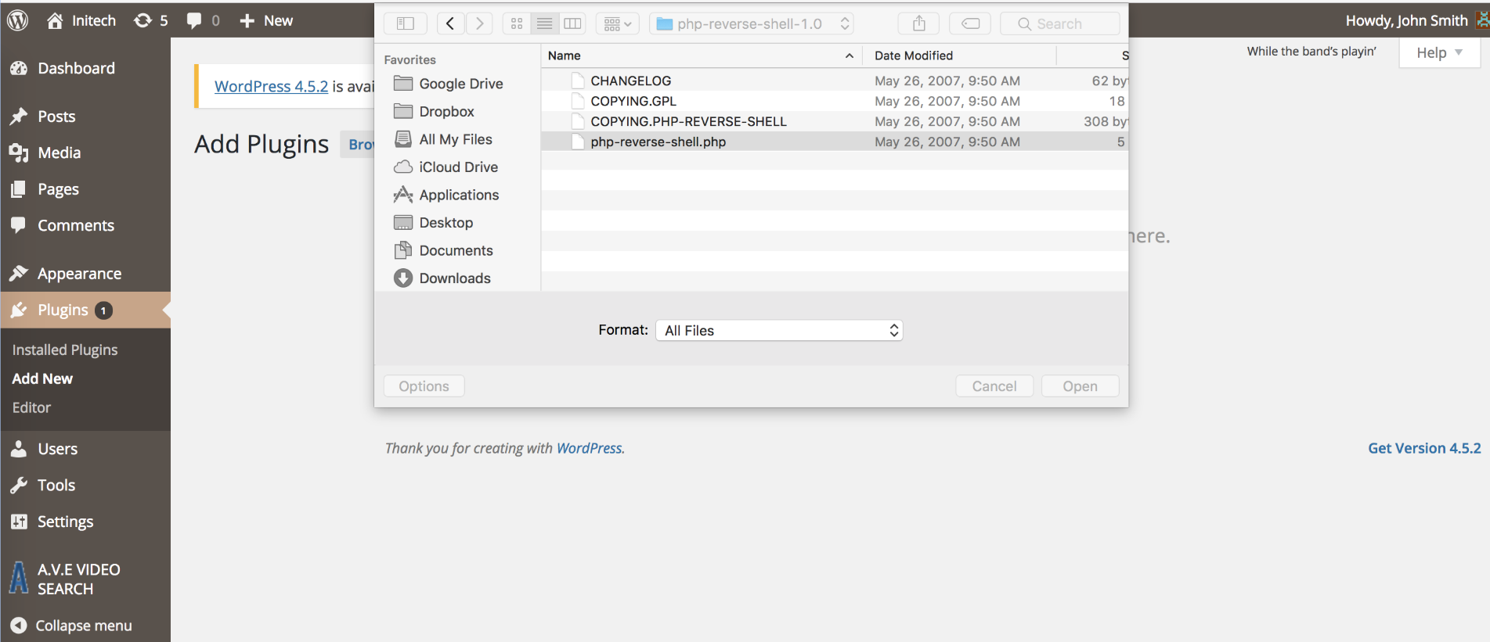Follow the WordPress footer link
The height and width of the screenshot is (642, 1490).
tap(590, 448)
